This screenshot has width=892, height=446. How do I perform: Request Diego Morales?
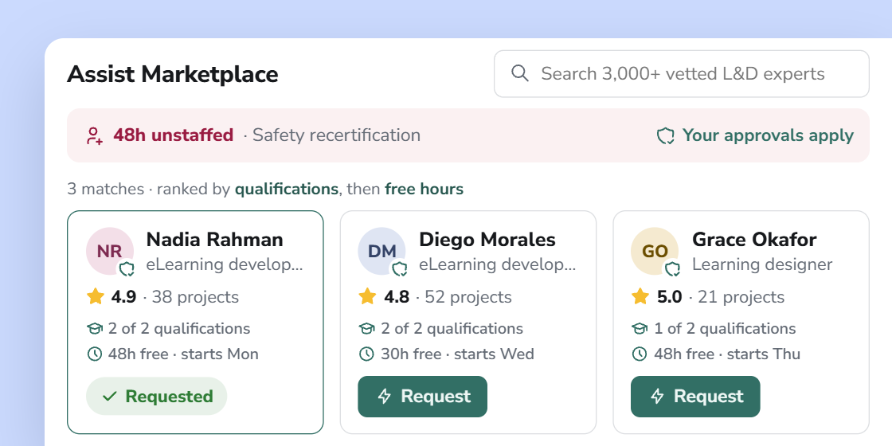(x=423, y=396)
